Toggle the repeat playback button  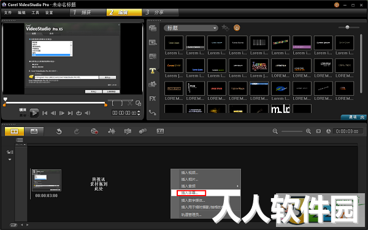[x=79, y=113]
